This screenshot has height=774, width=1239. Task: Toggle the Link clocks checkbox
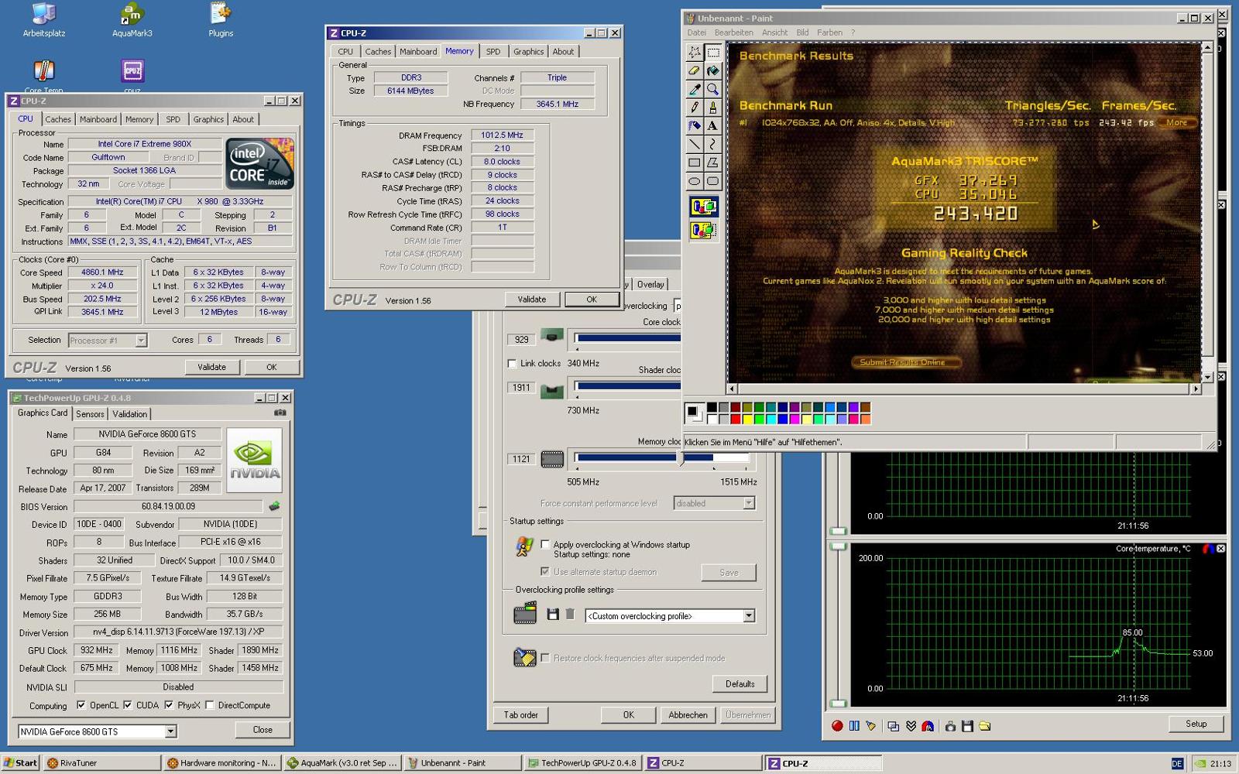(x=512, y=363)
